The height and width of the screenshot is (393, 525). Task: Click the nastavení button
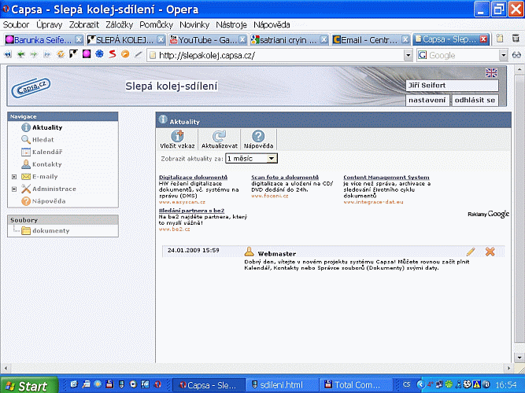point(429,100)
